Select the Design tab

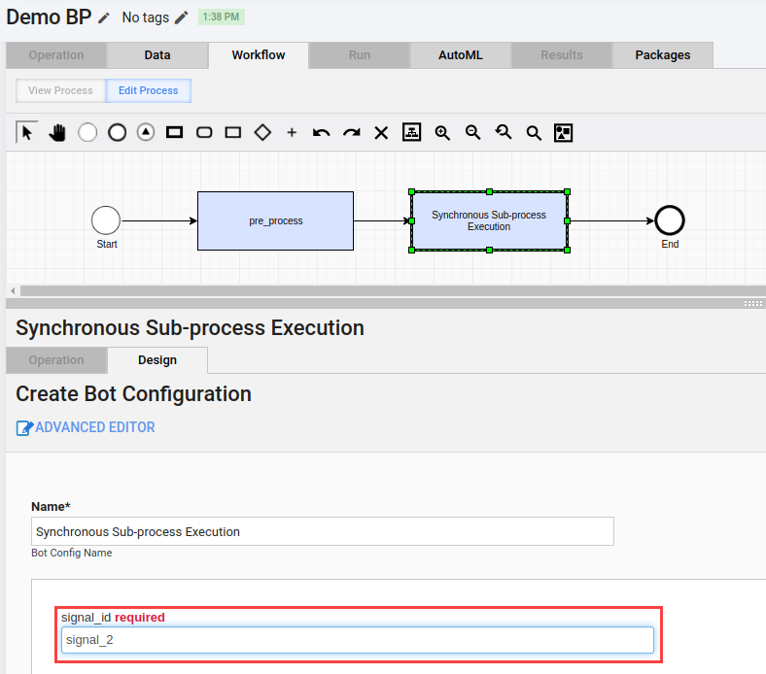coord(157,360)
